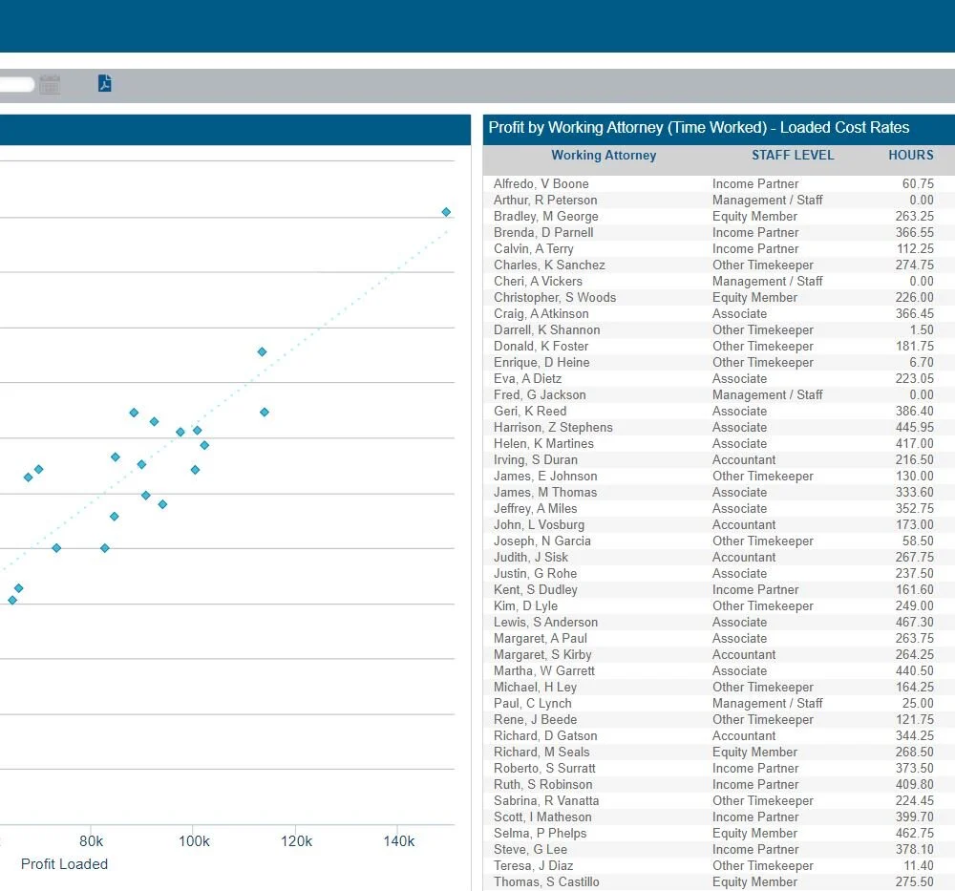The width and height of the screenshot is (955, 891).
Task: Open Lewis, S Anderson attorney entry
Action: 545,622
